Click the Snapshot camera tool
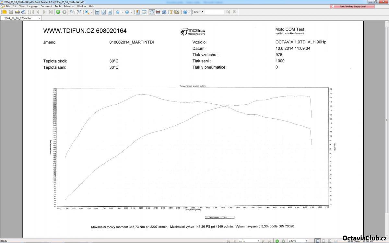Screen dimensions: 389x243 pyautogui.click(x=177, y=12)
